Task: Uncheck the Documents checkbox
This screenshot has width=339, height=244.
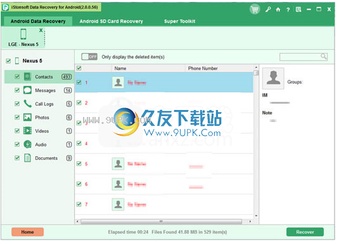Action: 17,158
